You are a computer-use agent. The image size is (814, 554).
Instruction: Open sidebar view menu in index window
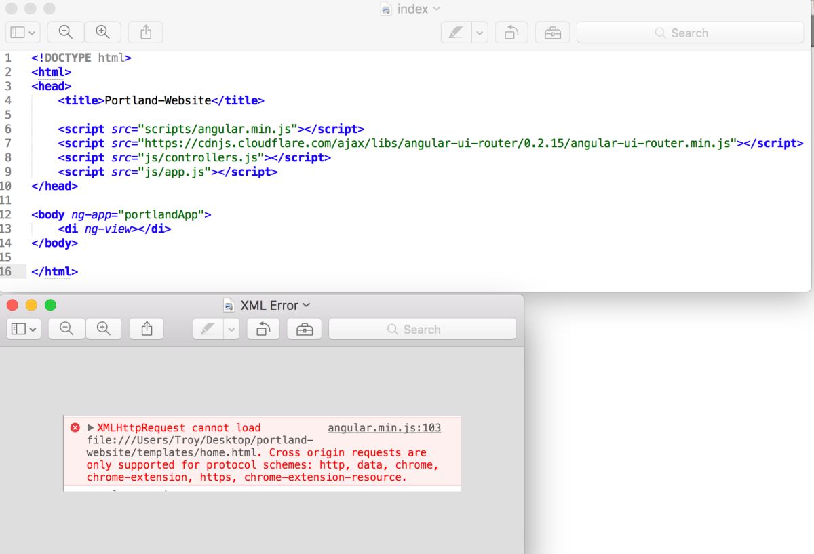coord(23,33)
